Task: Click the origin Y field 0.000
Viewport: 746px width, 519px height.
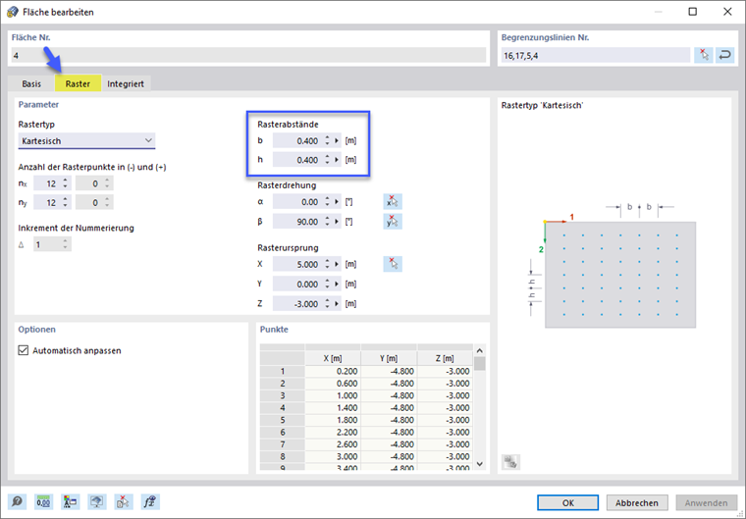Action: tap(298, 284)
